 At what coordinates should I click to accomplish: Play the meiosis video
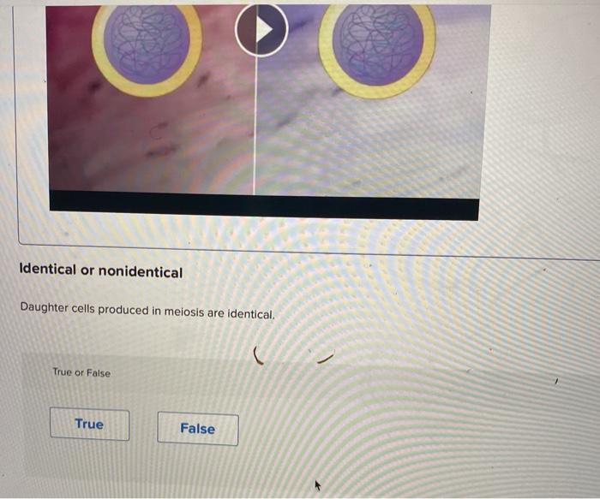coord(261,30)
